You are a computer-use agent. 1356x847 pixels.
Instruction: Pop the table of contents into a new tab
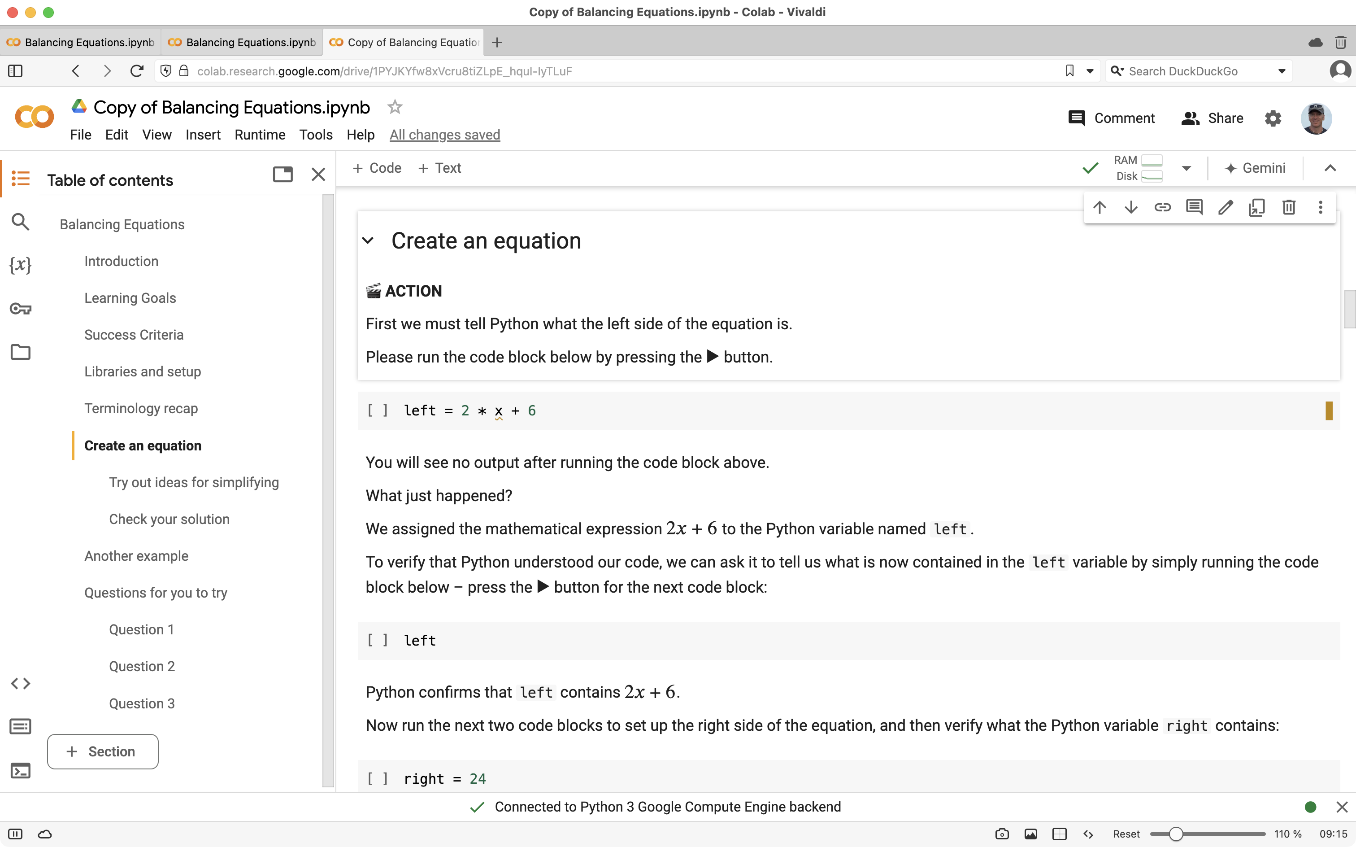click(283, 174)
